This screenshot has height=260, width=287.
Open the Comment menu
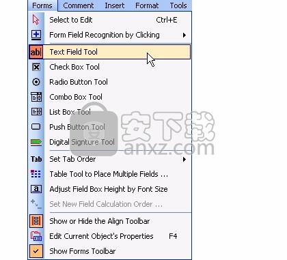pyautogui.click(x=79, y=5)
